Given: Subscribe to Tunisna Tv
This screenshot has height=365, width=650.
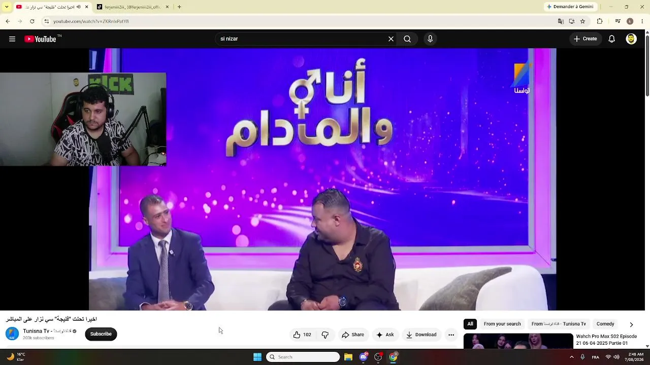Looking at the screenshot, I should (101, 334).
